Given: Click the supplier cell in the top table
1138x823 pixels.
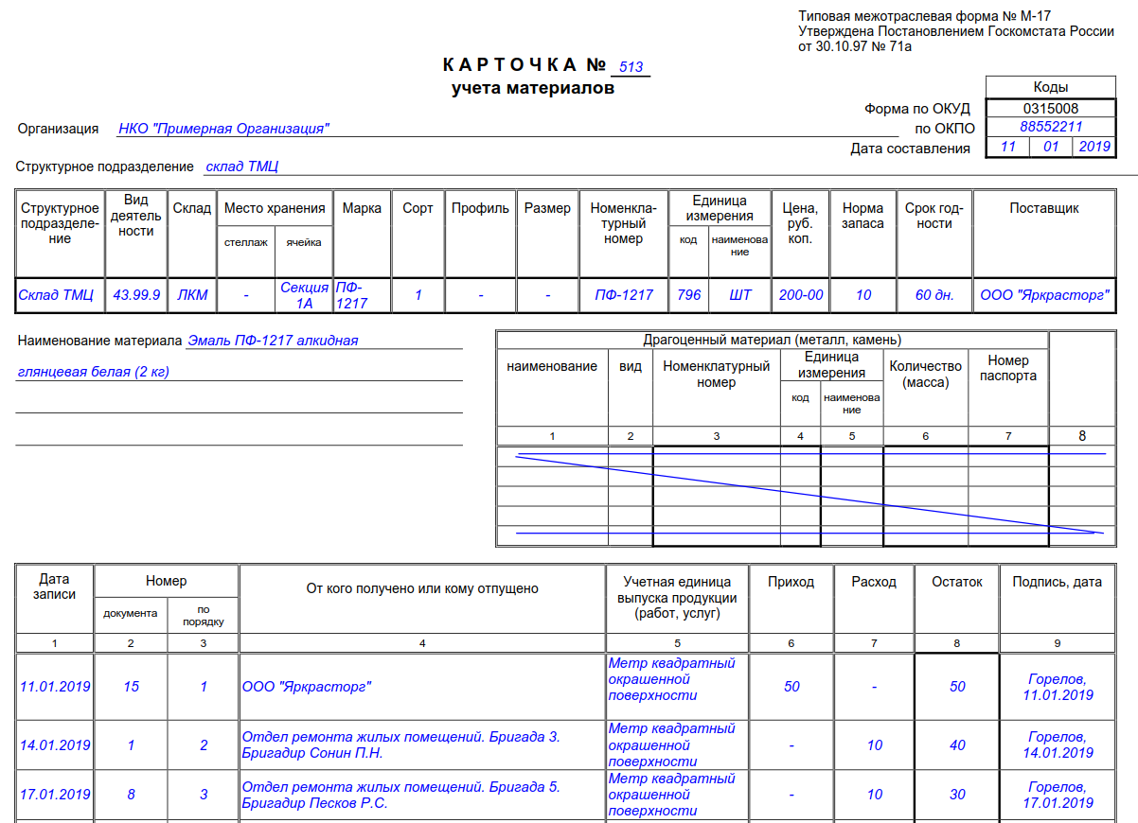Looking at the screenshot, I should 1043,295.
